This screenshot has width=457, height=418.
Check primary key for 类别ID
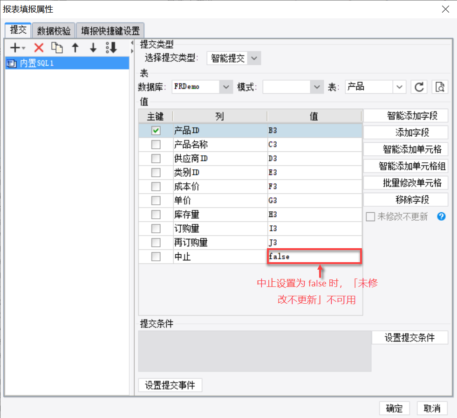click(156, 173)
